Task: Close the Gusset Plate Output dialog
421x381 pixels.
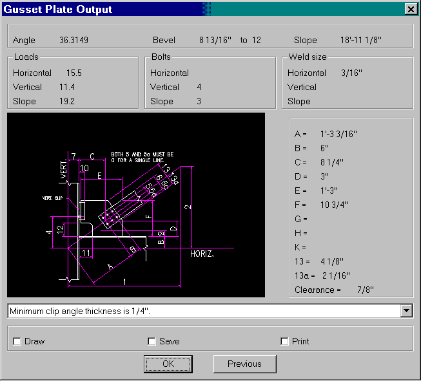Action: (x=411, y=10)
